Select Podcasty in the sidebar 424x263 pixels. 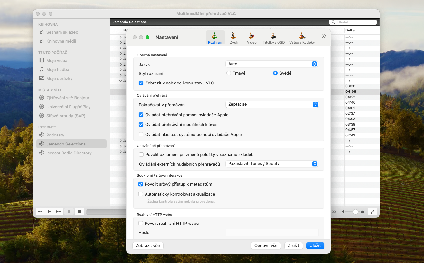click(55, 135)
